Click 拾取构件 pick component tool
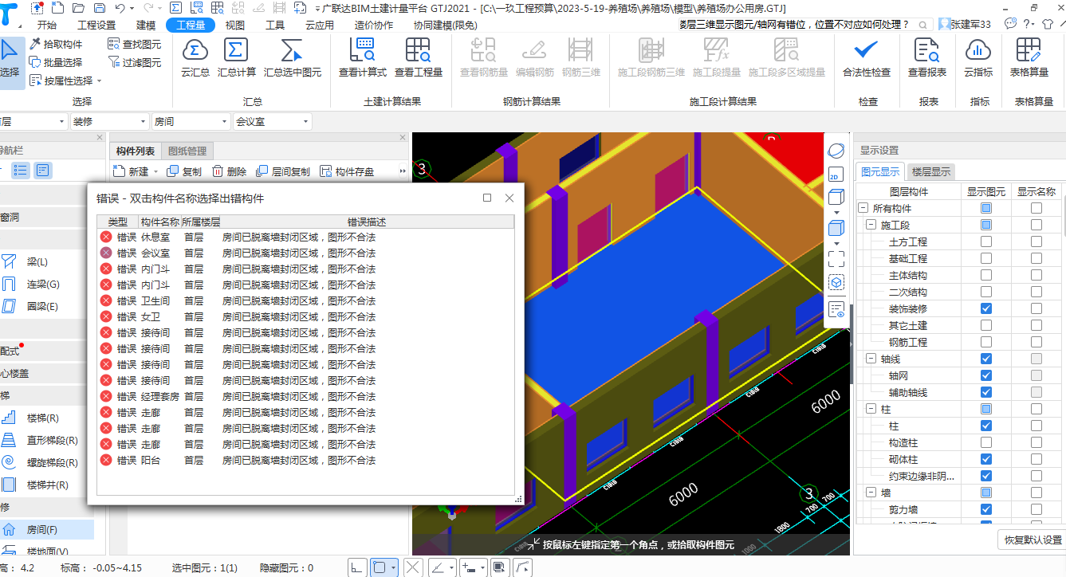 (x=56, y=45)
